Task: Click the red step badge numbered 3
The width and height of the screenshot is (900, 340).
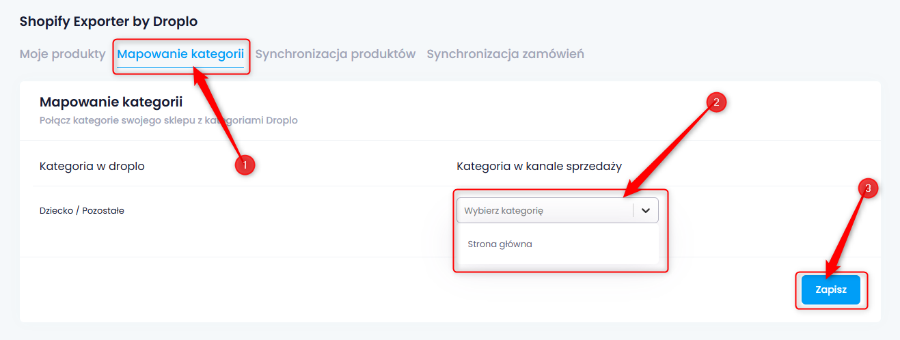Action: [867, 188]
